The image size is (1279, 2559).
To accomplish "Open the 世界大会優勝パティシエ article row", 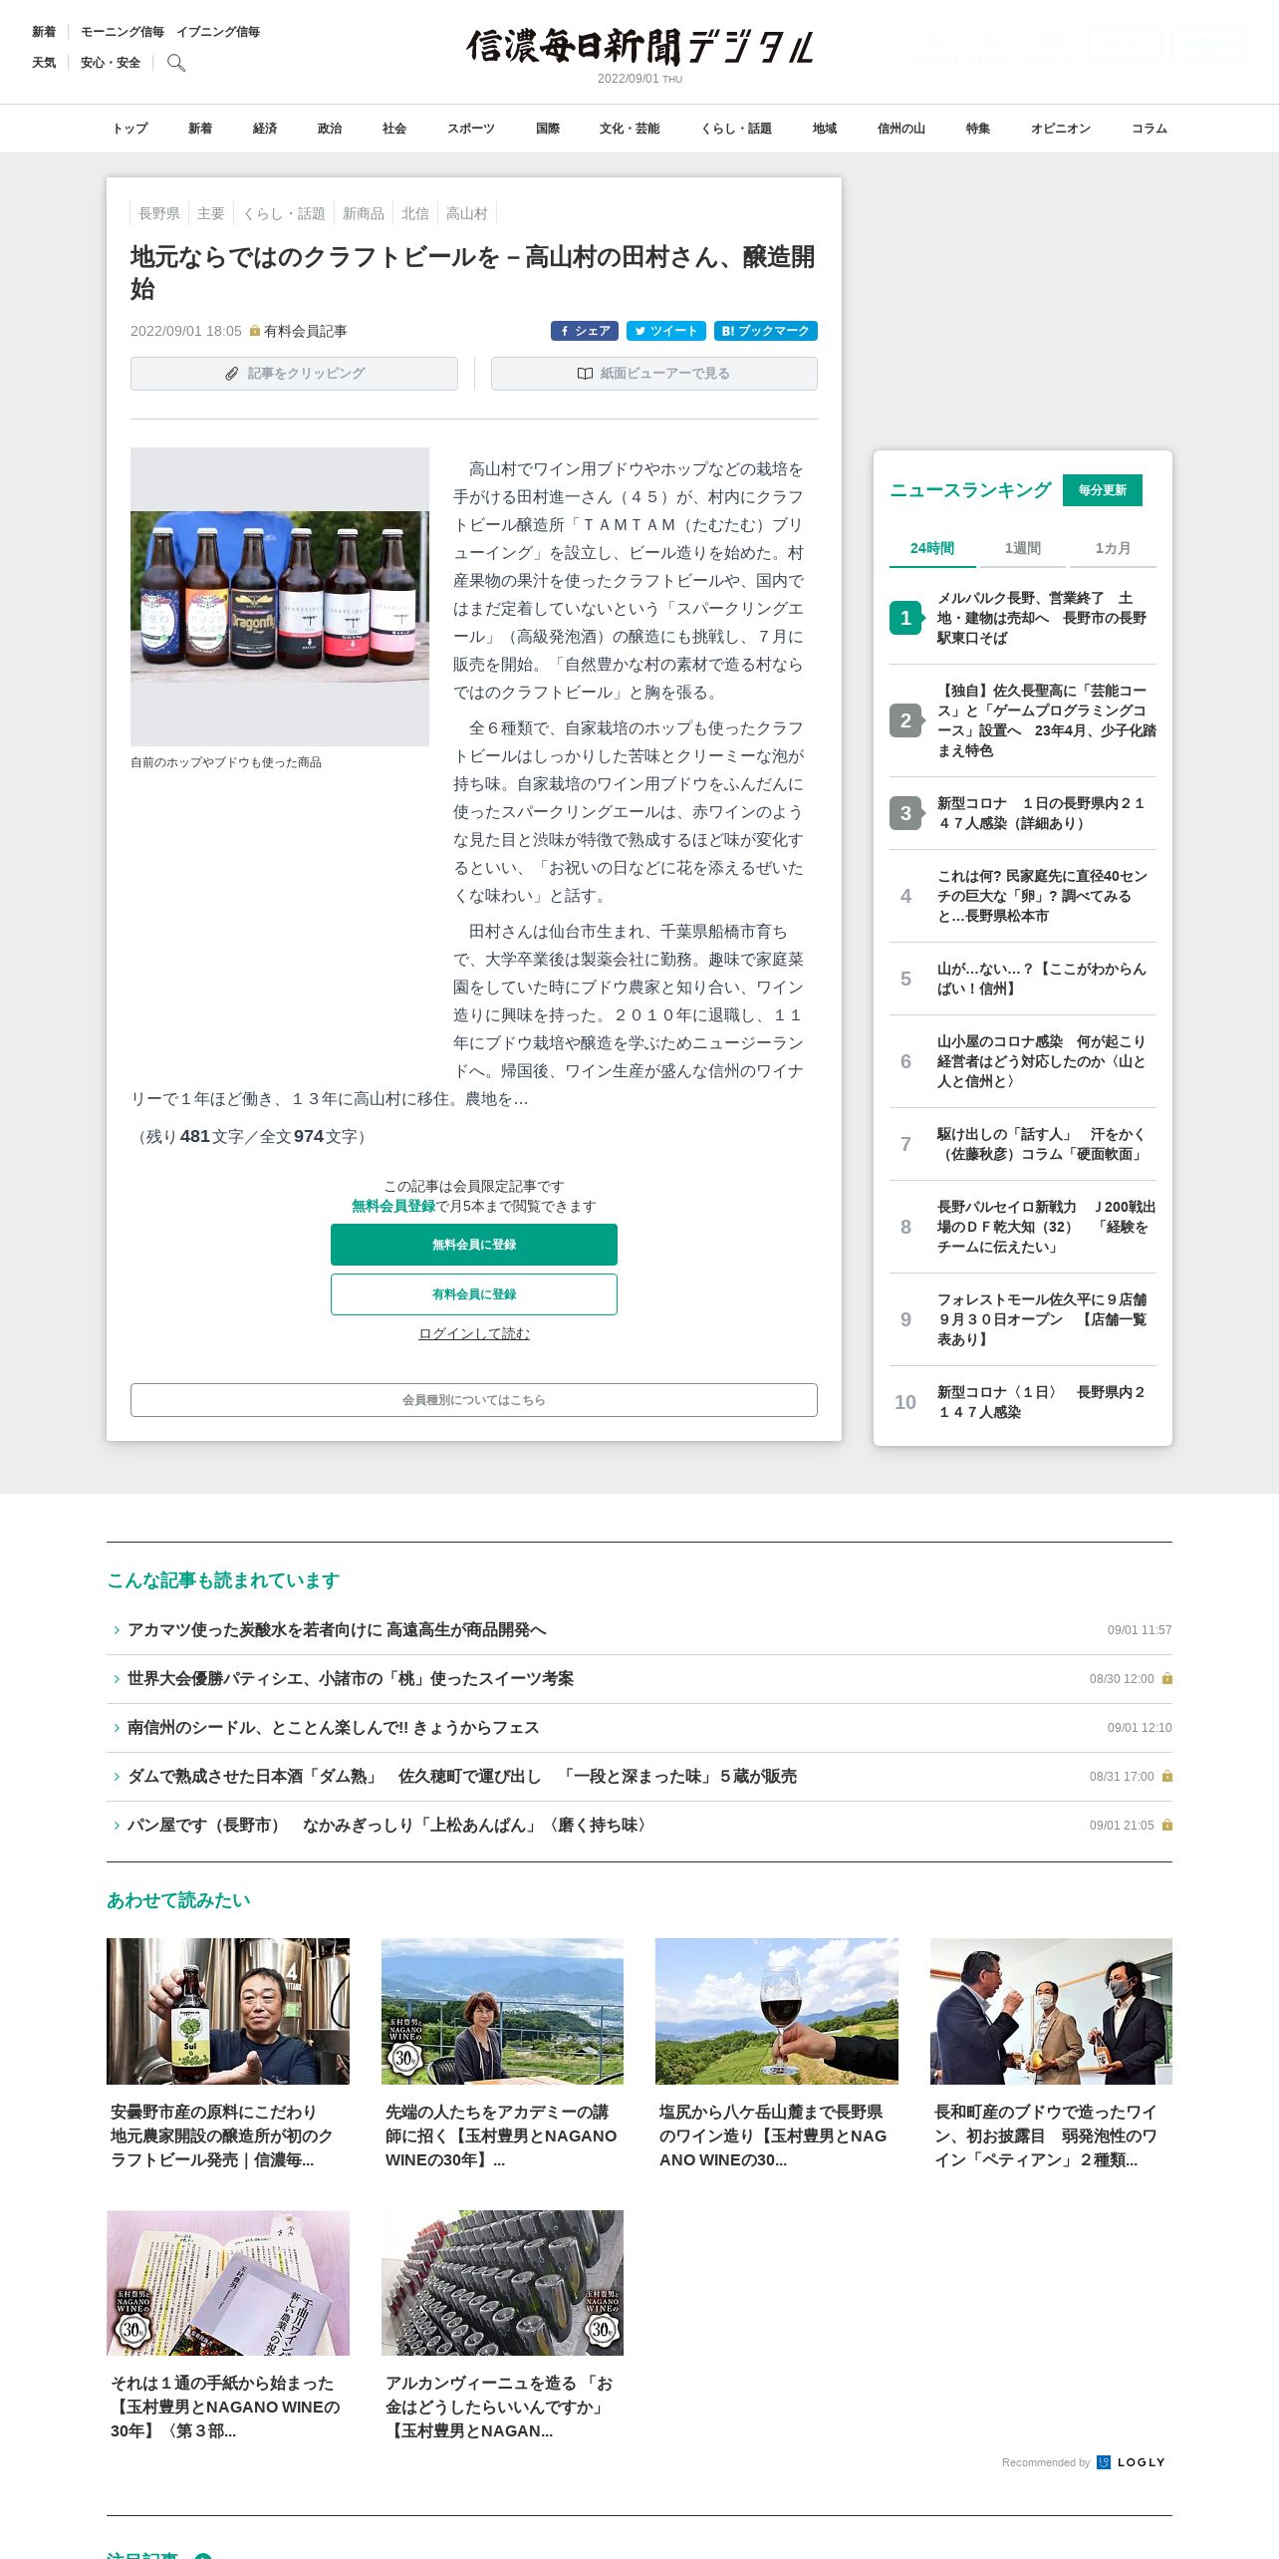I will 639,1679.
